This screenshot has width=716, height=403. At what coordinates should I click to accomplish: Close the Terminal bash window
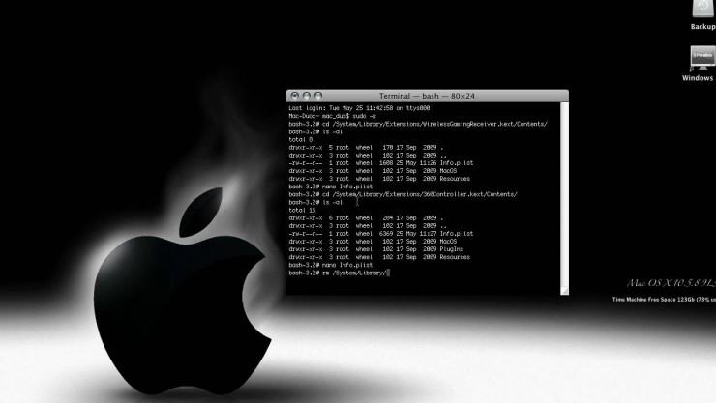coord(294,96)
